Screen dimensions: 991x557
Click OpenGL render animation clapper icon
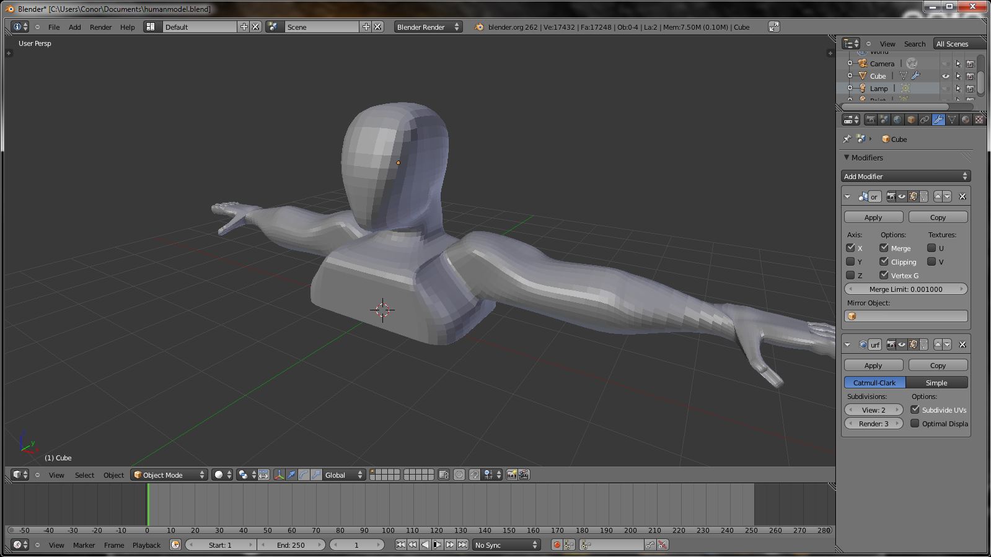click(x=524, y=475)
